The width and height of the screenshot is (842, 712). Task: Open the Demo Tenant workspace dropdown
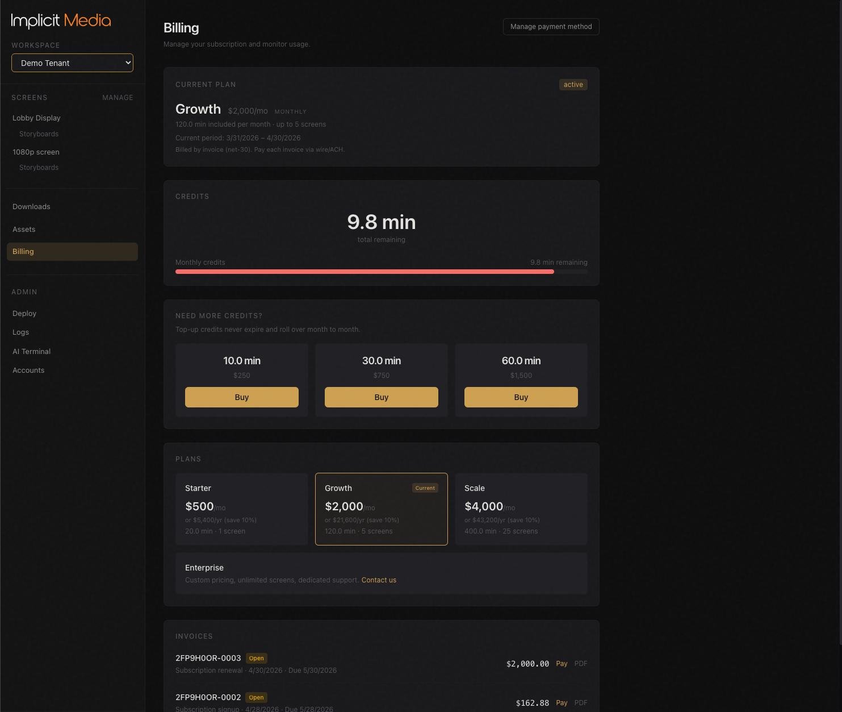pos(72,63)
